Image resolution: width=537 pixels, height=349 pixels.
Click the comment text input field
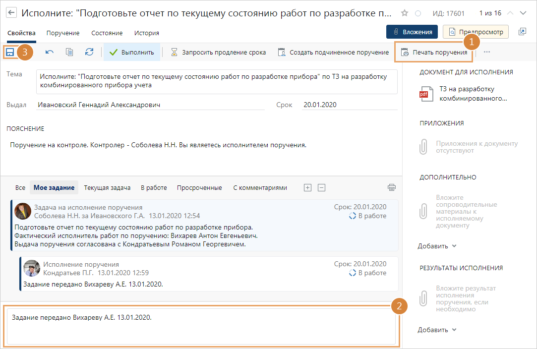click(201, 327)
